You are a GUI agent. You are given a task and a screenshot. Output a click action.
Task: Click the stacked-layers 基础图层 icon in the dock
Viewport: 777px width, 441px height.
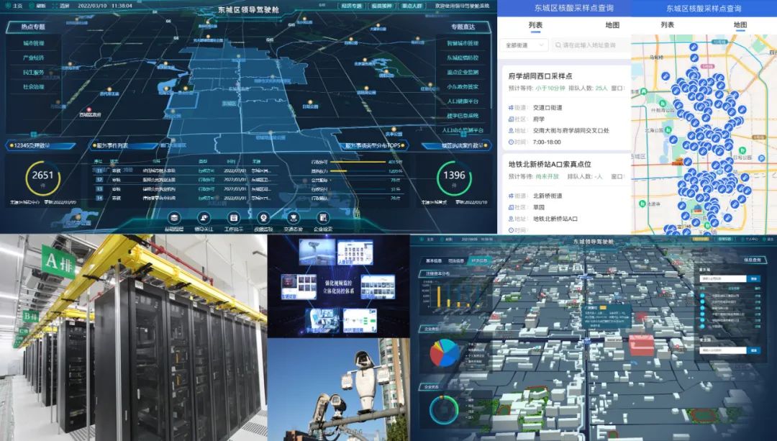[174, 218]
